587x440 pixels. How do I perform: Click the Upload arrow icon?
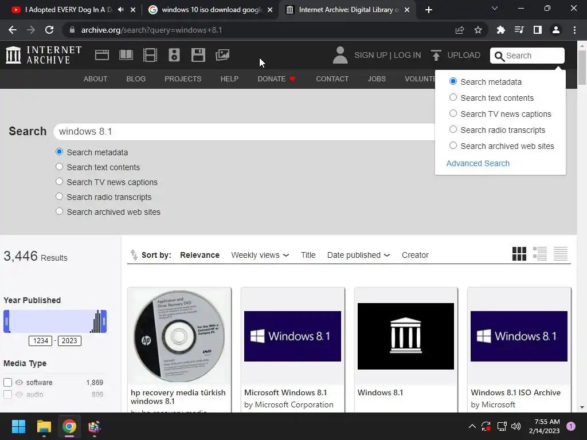(x=436, y=55)
